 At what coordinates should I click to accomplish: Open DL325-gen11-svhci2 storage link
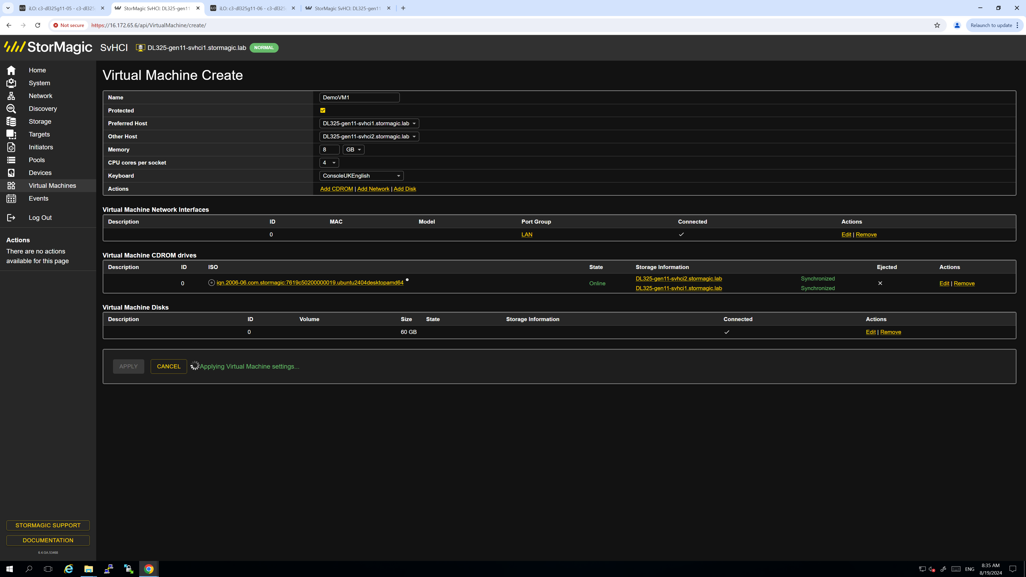679,278
